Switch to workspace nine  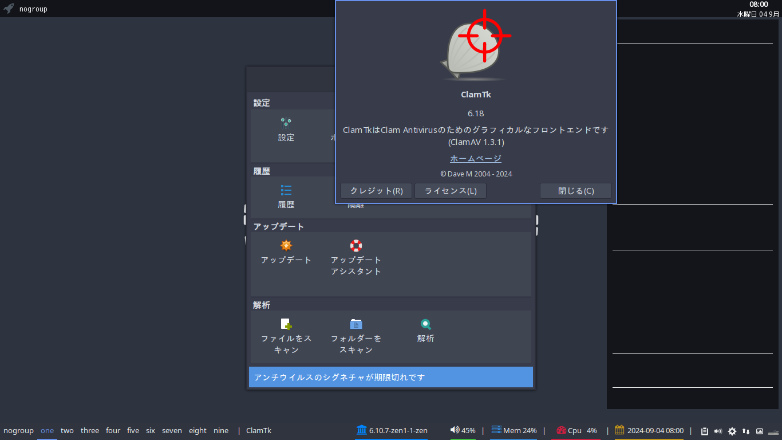221,430
